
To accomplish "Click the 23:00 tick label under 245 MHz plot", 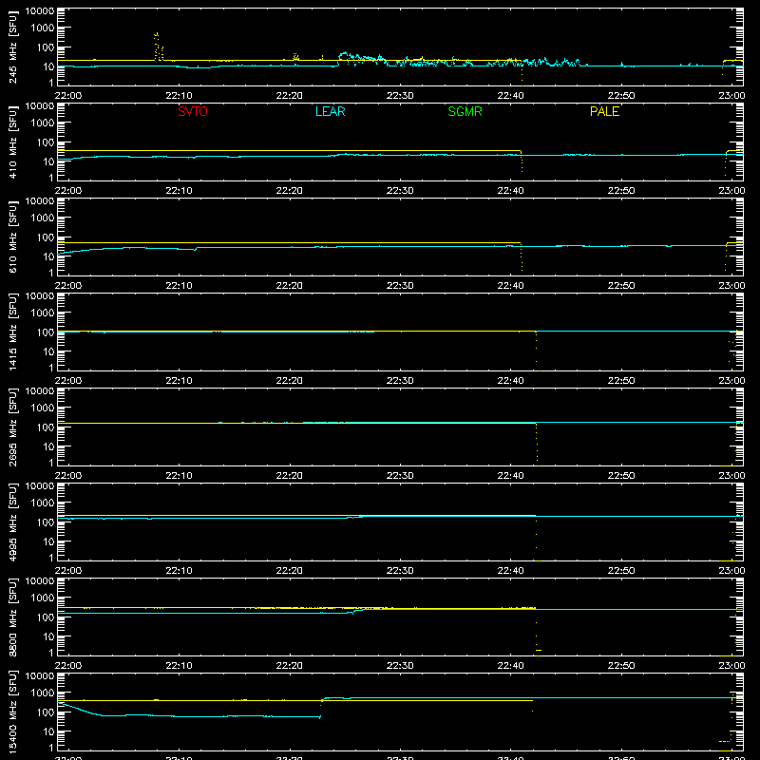I will point(731,96).
